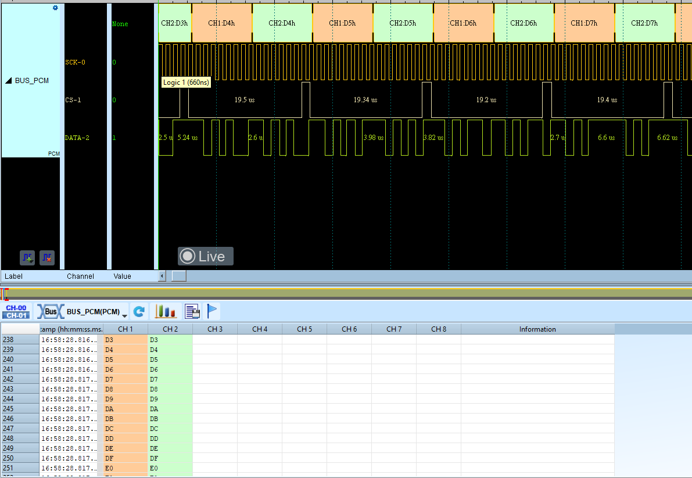
Task: Collapse the BUS_PCM bus group triangle
Action: coord(8,81)
